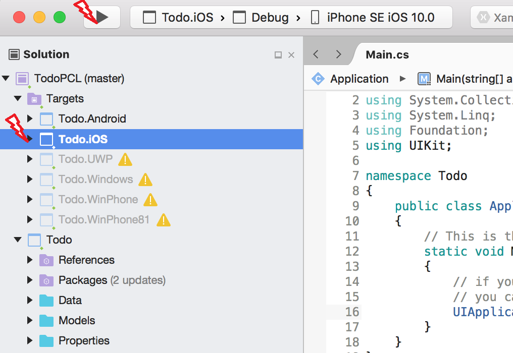
Task: Expand the Todo.WinPhone project
Action: 30,199
